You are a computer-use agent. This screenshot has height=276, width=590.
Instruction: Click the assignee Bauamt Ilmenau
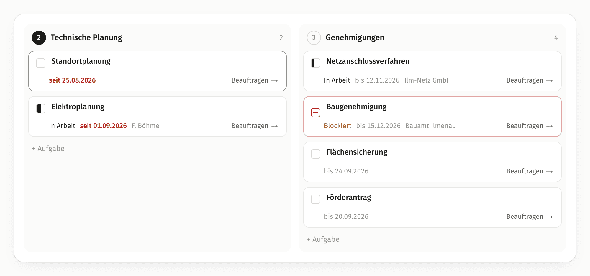[431, 126]
